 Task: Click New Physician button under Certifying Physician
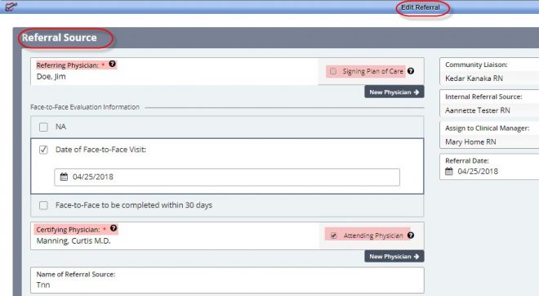click(x=394, y=257)
